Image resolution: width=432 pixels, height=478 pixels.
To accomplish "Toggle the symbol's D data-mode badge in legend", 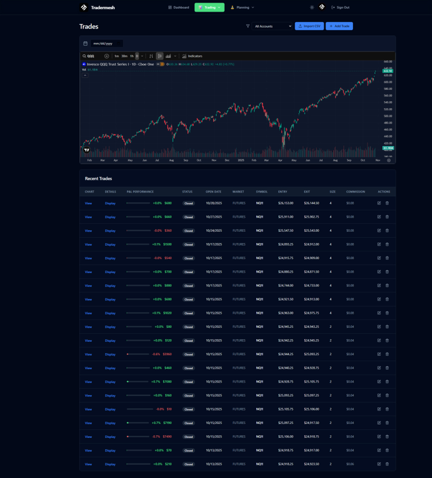I will 162,64.
